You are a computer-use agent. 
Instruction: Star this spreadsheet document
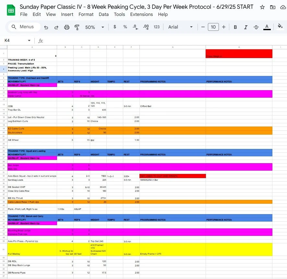[x=262, y=7]
